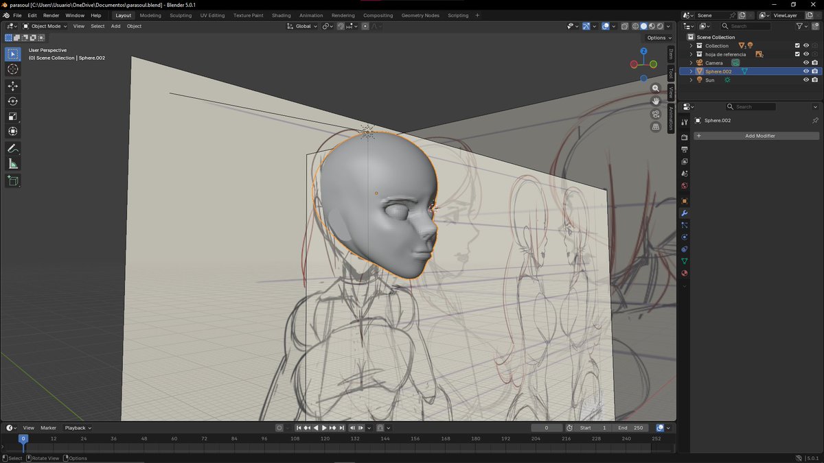
Task: Open the timeline Marker menu
Action: [48, 427]
